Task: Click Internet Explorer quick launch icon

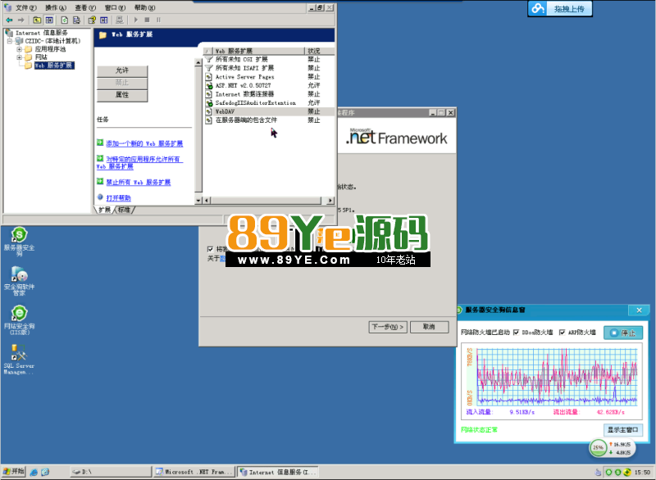Action: coord(34,472)
